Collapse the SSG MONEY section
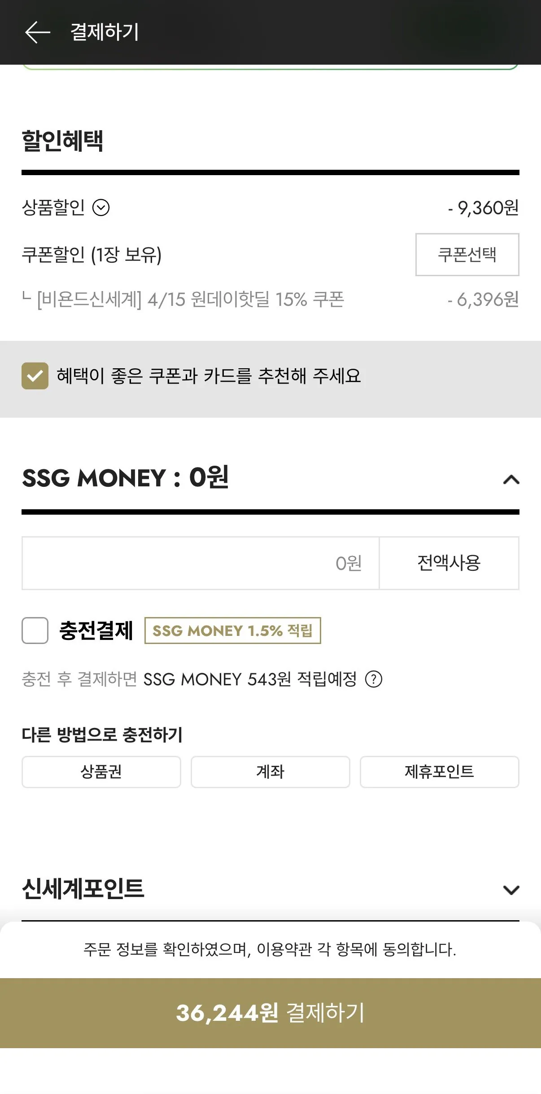The height and width of the screenshot is (1094, 541). (510, 480)
